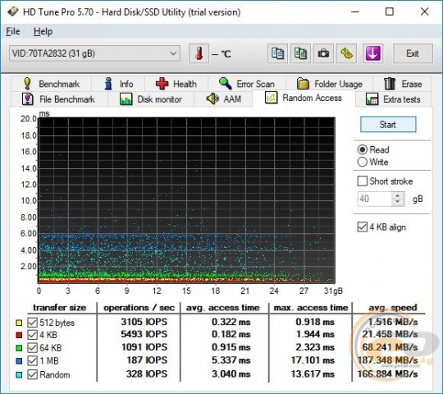Click the Start button
The height and width of the screenshot is (394, 443).
(x=388, y=125)
